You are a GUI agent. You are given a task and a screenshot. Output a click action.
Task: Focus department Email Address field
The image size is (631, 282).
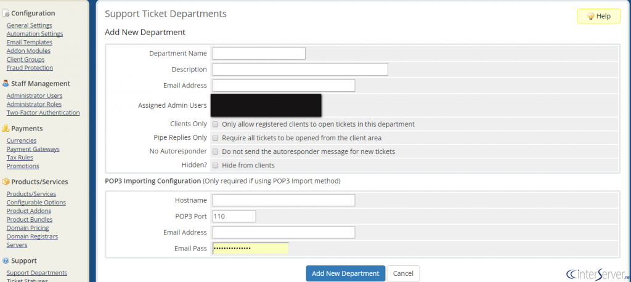pyautogui.click(x=283, y=86)
